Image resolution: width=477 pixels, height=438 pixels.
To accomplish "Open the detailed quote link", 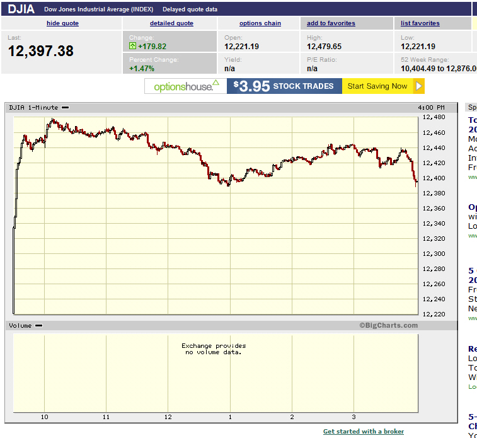I will [171, 23].
